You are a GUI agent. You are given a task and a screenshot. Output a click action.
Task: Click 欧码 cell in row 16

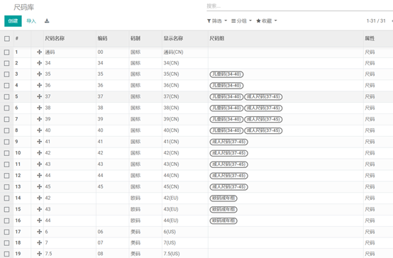(135, 220)
